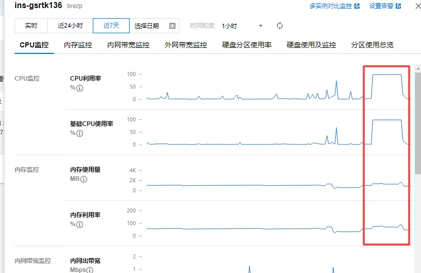The width and height of the screenshot is (421, 273).
Task: Open the 多实例对比监控 link
Action: pos(331,6)
